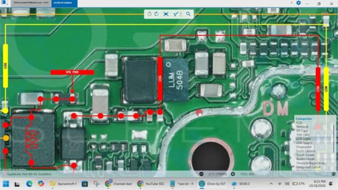This screenshot has height=190, width=338.
Task: Switch to the Welcome tab
Action: pos(31,3)
